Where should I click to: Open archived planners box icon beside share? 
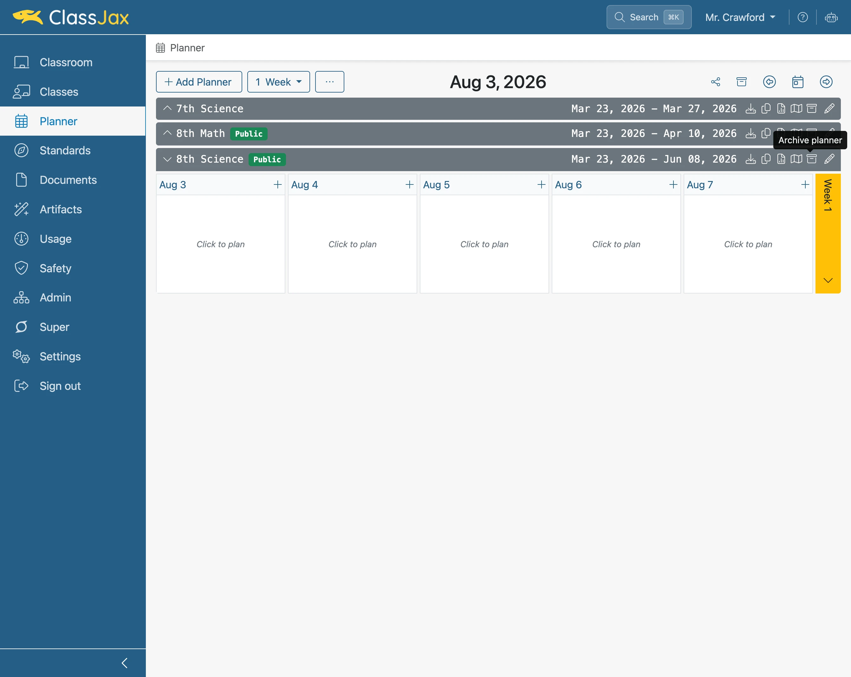[742, 82]
